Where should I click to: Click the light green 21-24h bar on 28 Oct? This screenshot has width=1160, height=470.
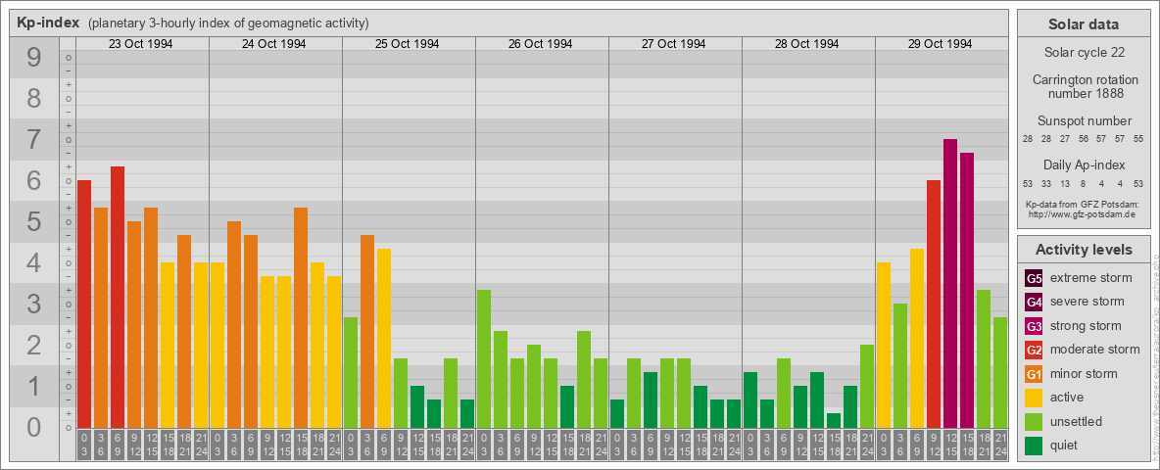[x=867, y=386]
